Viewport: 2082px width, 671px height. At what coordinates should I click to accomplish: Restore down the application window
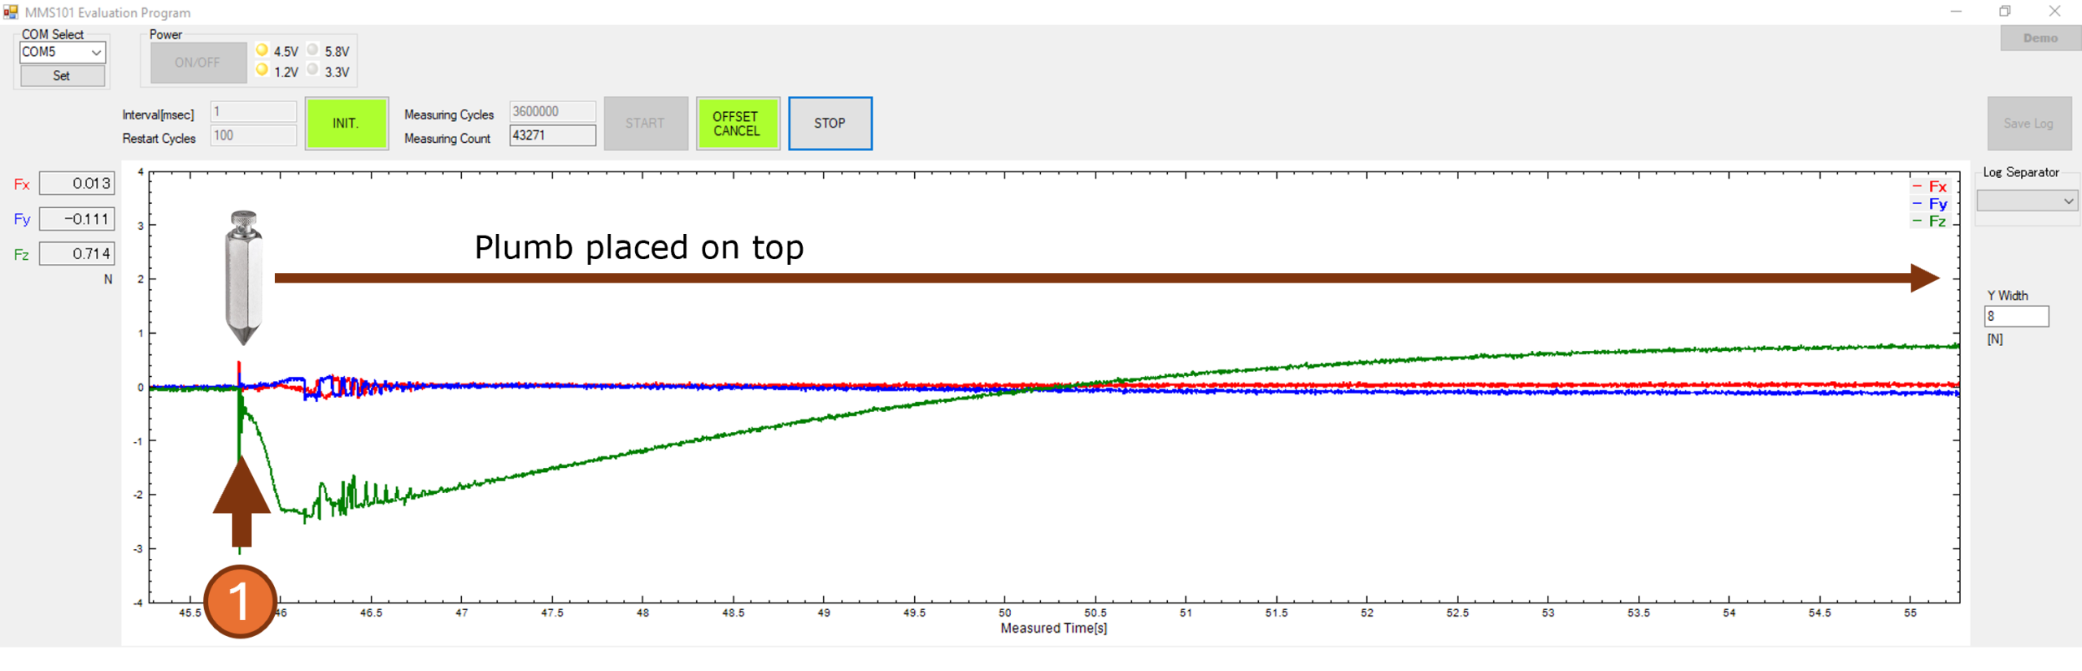pyautogui.click(x=2005, y=11)
